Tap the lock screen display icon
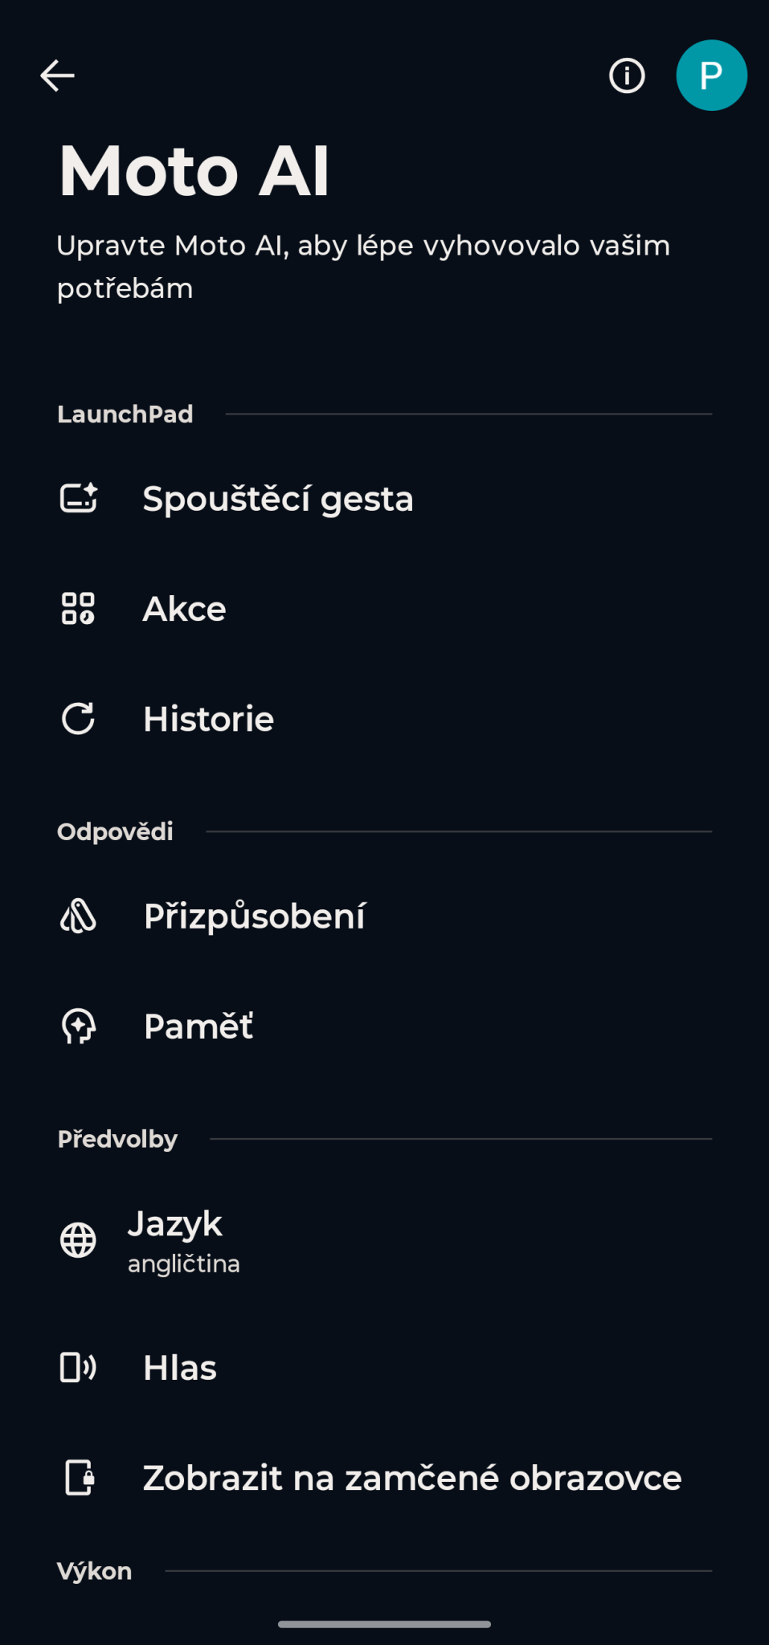The width and height of the screenshot is (769, 1645). click(79, 1477)
